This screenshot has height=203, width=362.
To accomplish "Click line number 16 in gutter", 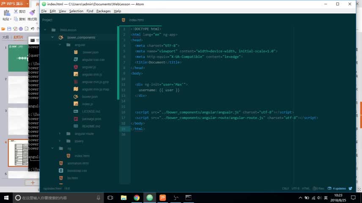I will pos(123,112).
